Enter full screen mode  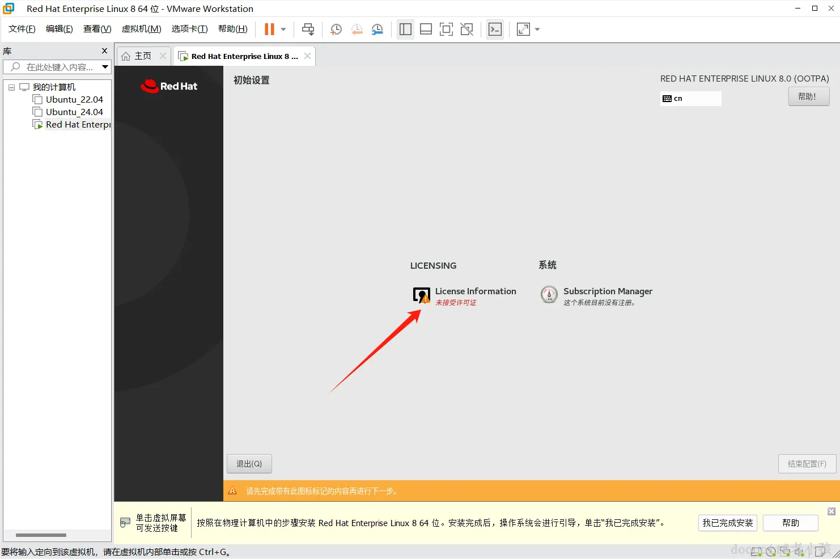(x=446, y=29)
